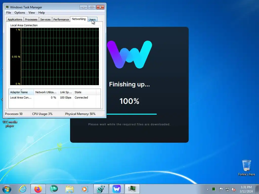Click the W logo in installer window
259x194 pixels.
point(129,55)
